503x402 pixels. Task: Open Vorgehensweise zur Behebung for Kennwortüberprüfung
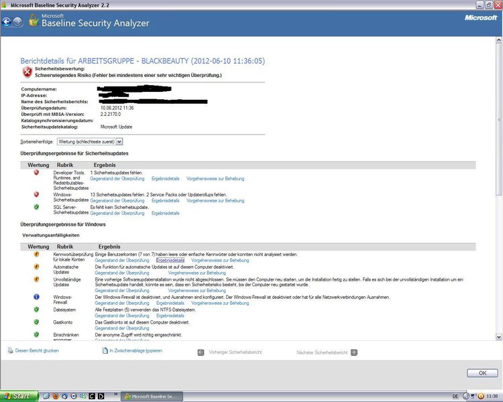point(220,261)
